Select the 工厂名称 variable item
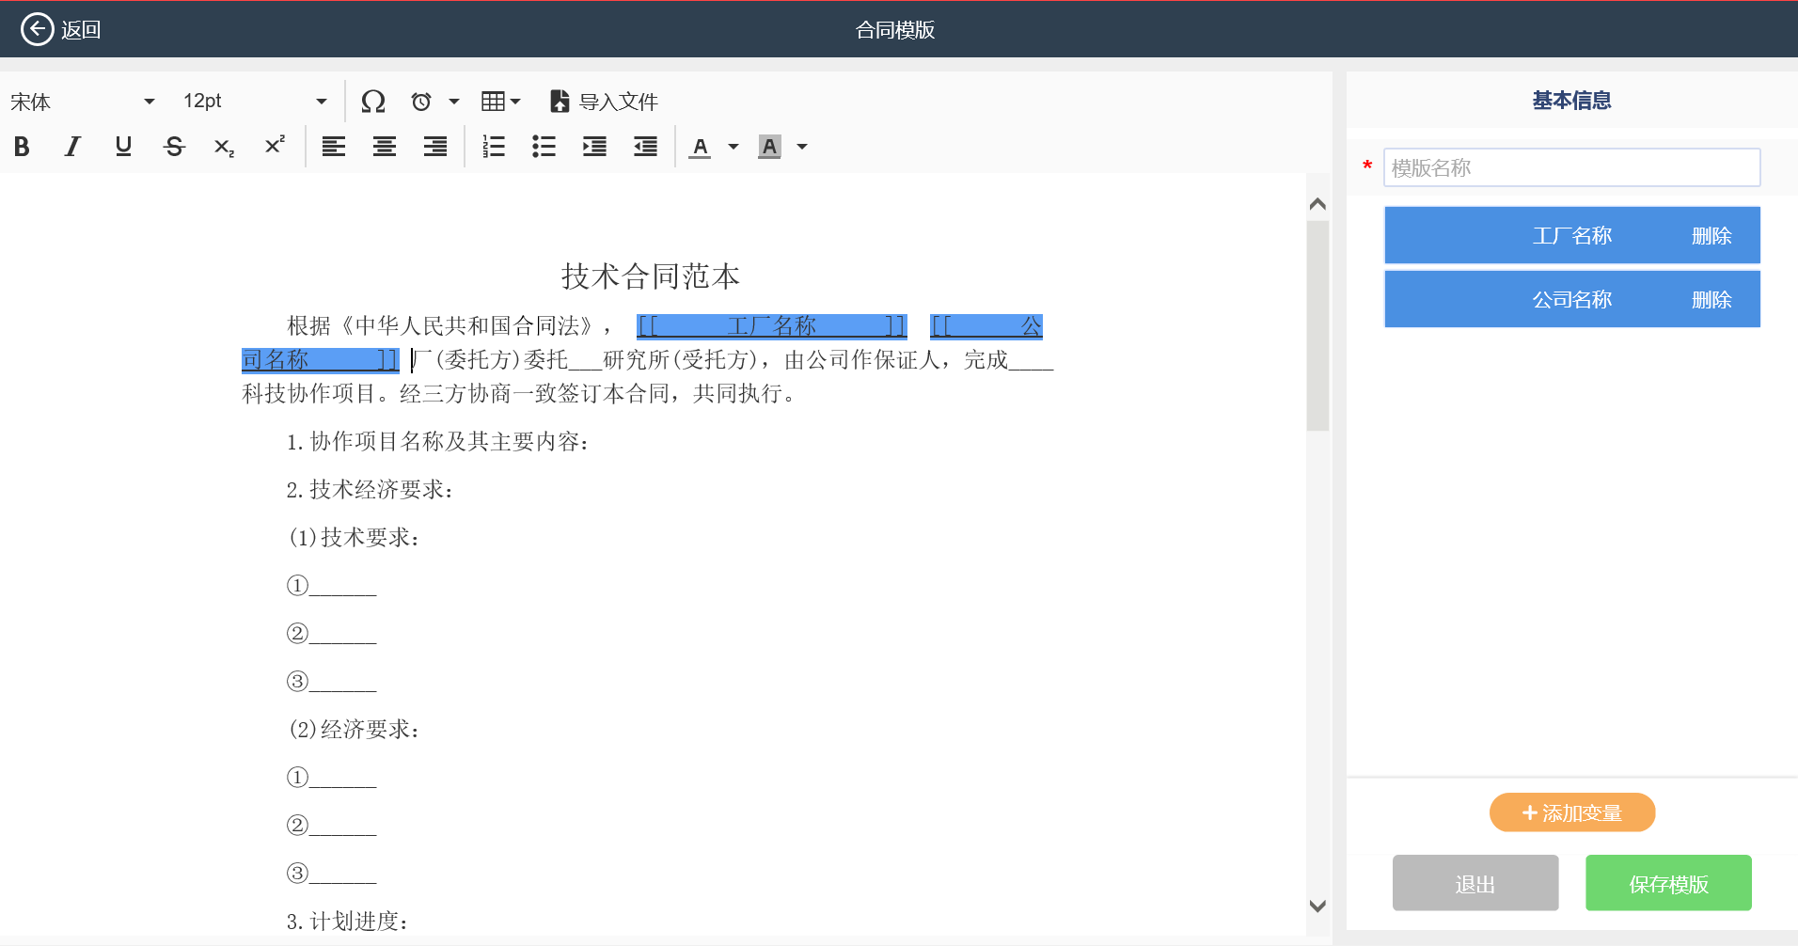 pyautogui.click(x=1571, y=236)
